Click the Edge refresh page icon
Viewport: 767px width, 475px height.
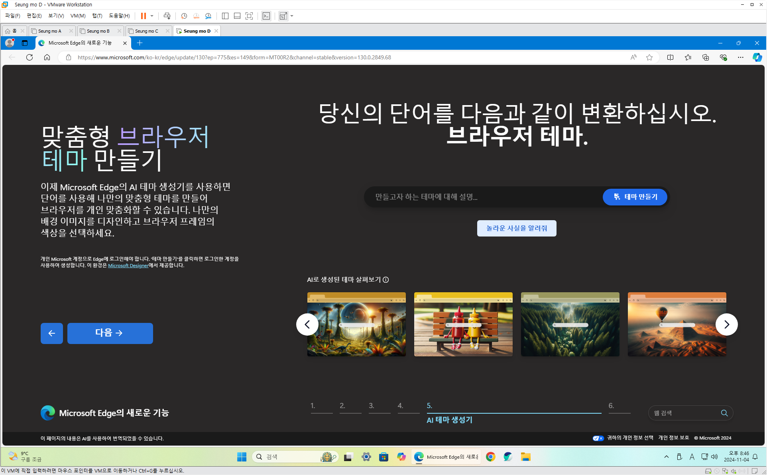(29, 57)
